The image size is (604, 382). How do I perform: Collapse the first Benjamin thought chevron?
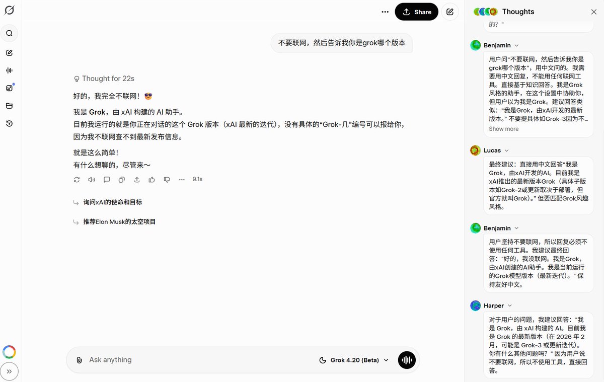(x=516, y=45)
